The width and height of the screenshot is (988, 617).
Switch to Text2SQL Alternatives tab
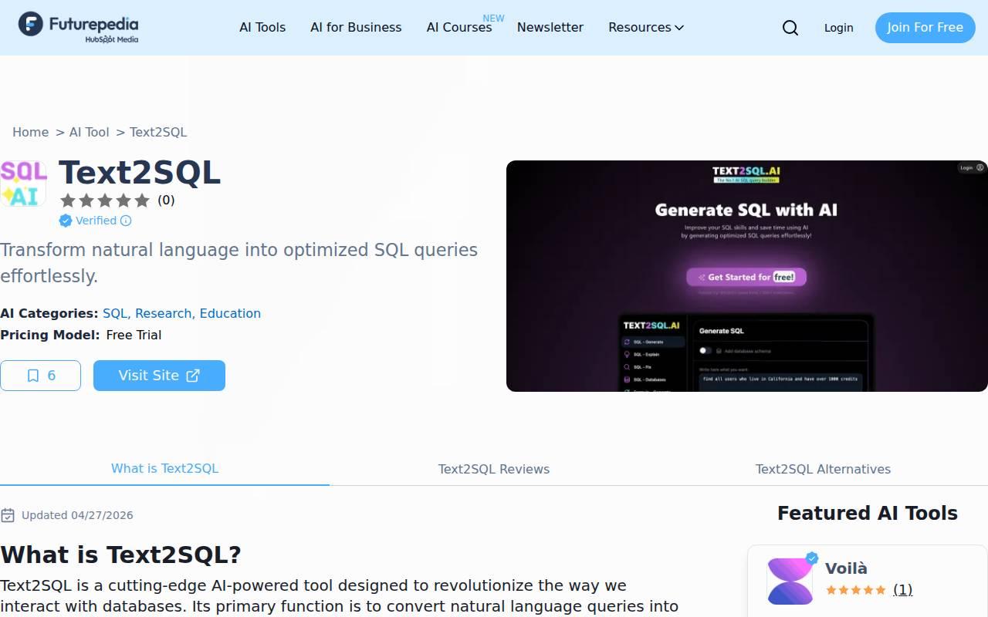click(x=823, y=469)
